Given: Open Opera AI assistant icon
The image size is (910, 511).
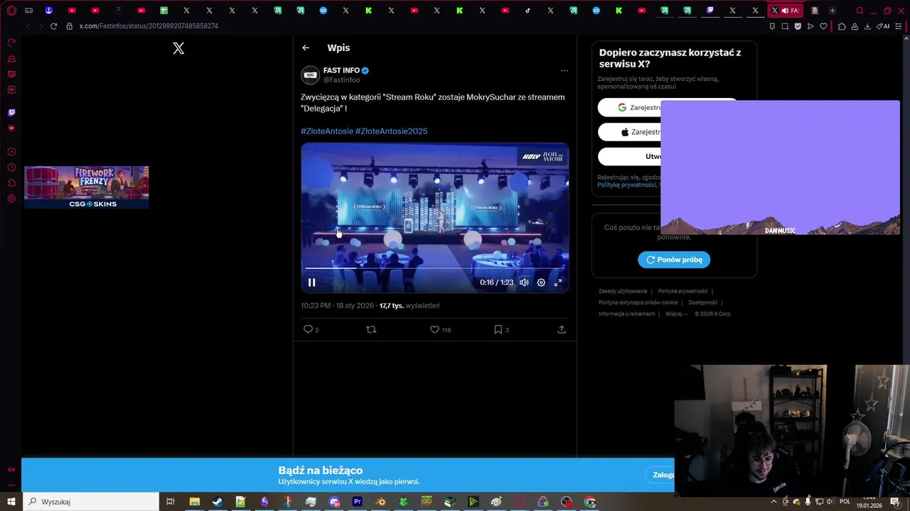Looking at the screenshot, I should click(883, 26).
